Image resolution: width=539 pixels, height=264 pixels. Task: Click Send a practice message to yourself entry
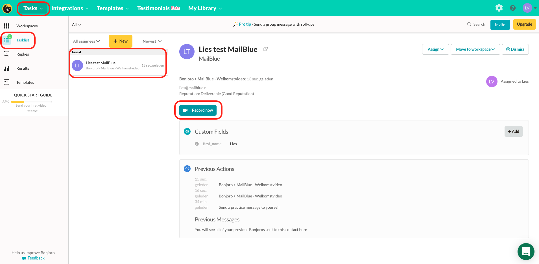[x=249, y=207]
